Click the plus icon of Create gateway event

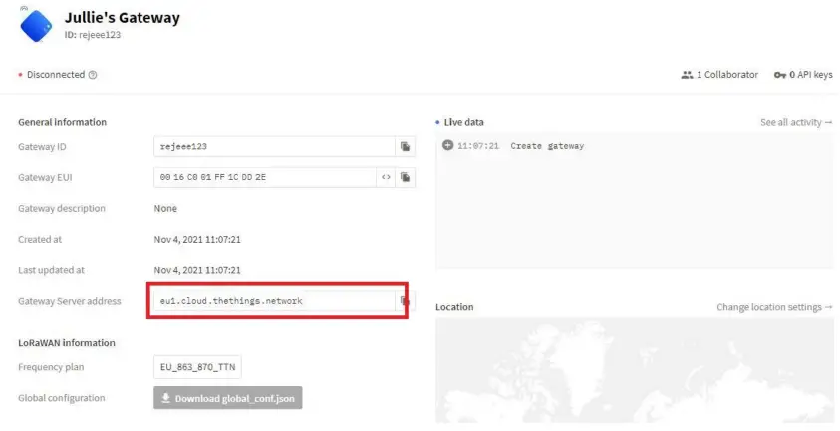click(x=447, y=145)
